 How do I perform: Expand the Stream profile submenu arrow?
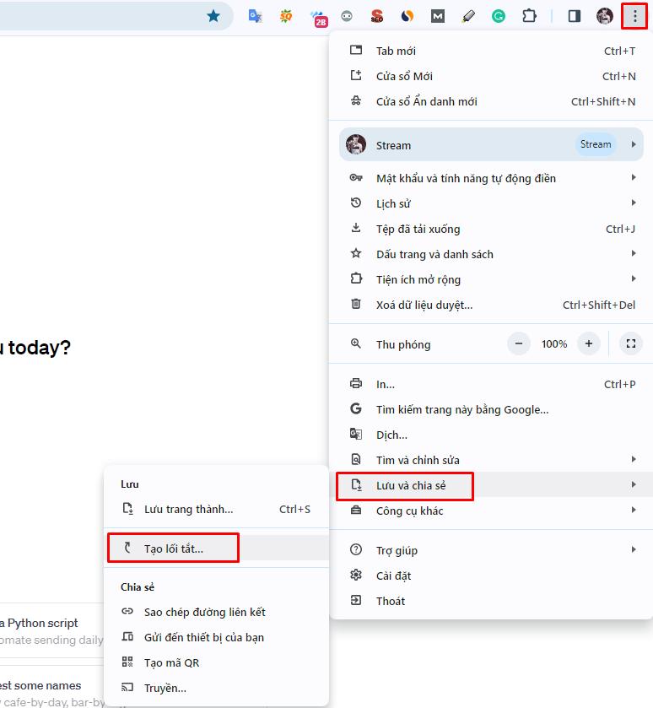634,144
